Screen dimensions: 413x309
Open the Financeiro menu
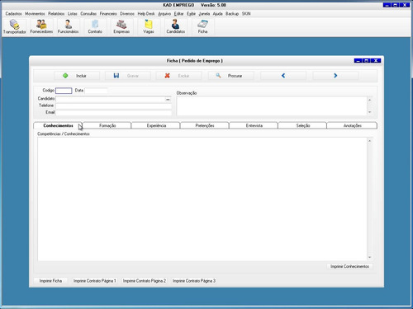(x=108, y=14)
